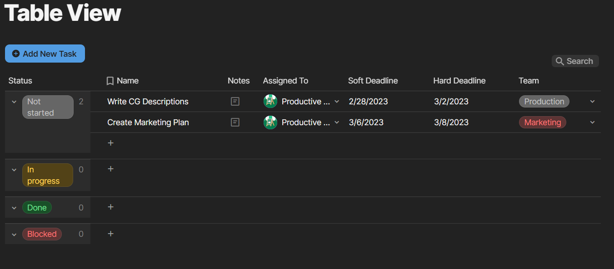Add a row under Not started group
Image resolution: width=614 pixels, height=269 pixels.
tap(110, 143)
